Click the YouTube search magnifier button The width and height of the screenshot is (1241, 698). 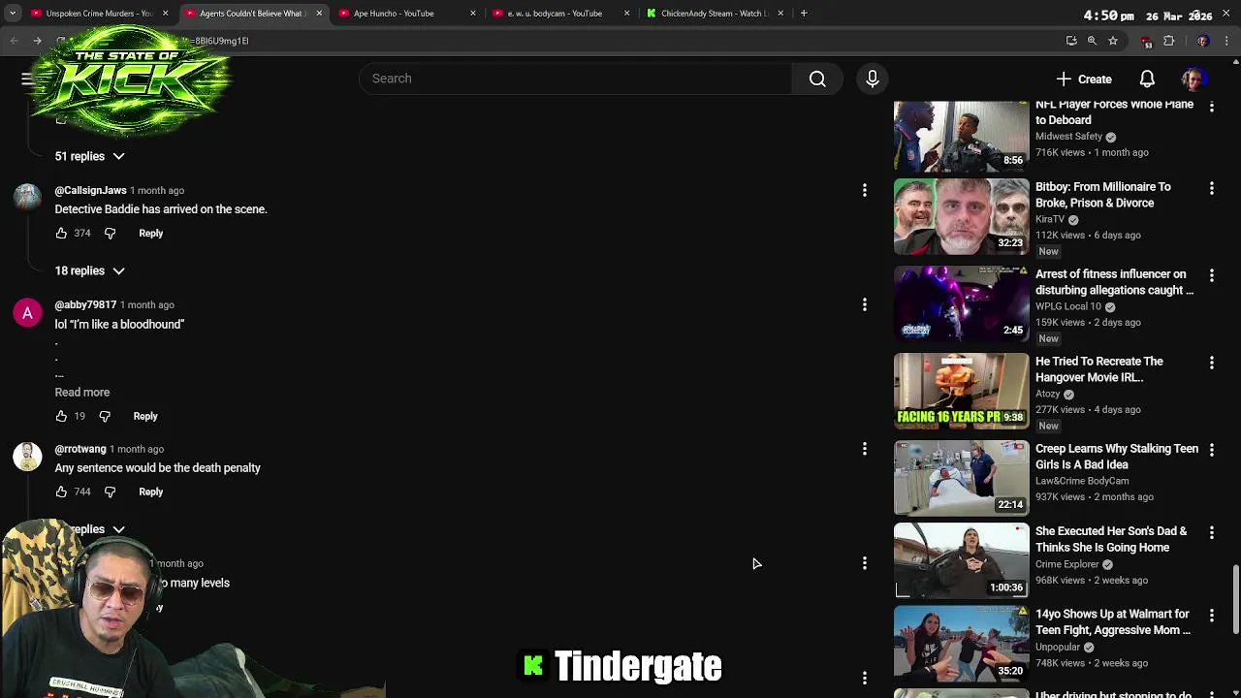817,79
